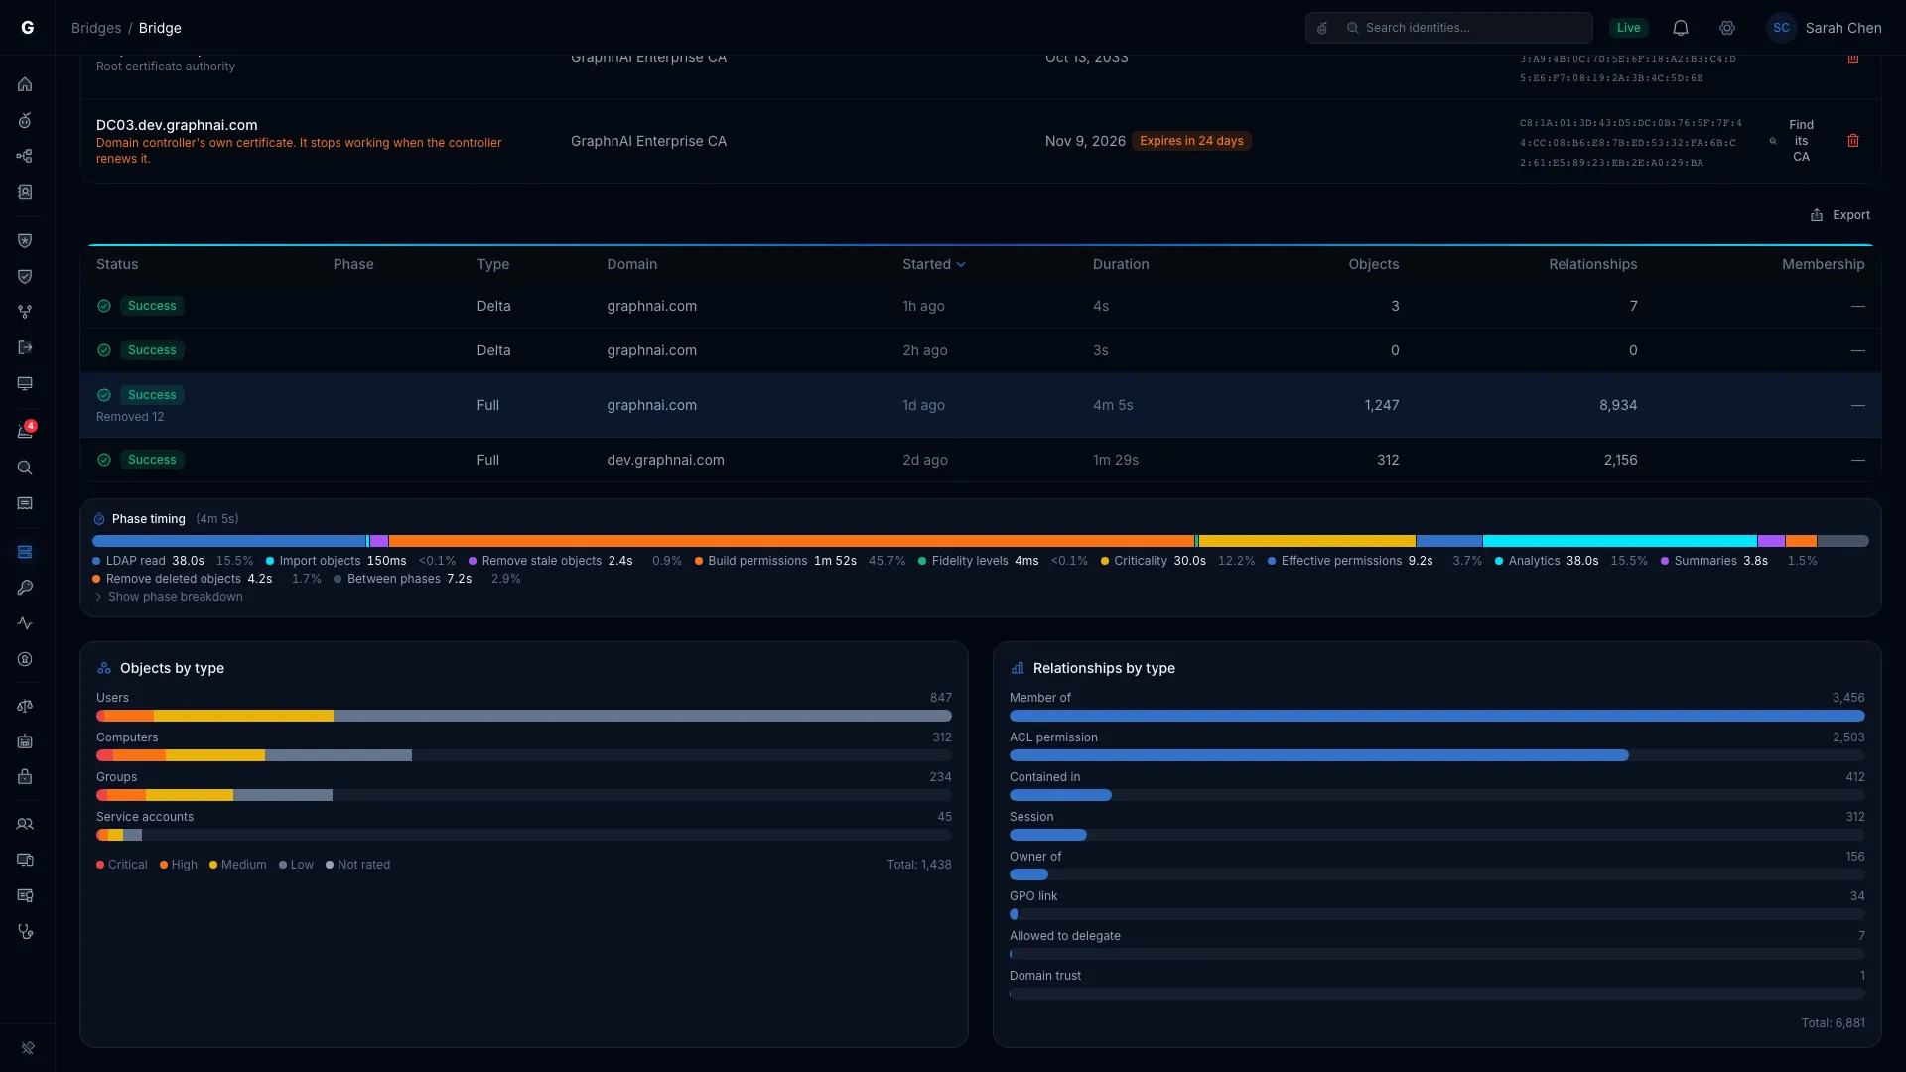Viewport: 1906px width, 1072px height.
Task: Select the Full sync row with Removed 12
Action: (980, 405)
